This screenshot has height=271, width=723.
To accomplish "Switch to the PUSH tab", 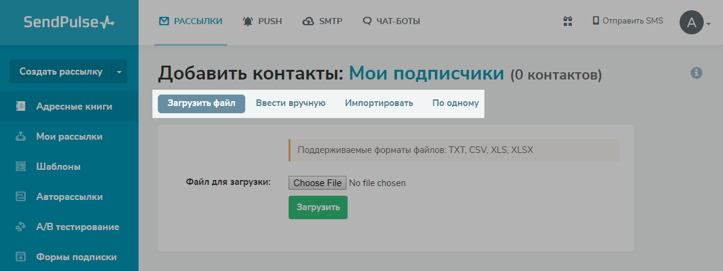I will [x=261, y=22].
